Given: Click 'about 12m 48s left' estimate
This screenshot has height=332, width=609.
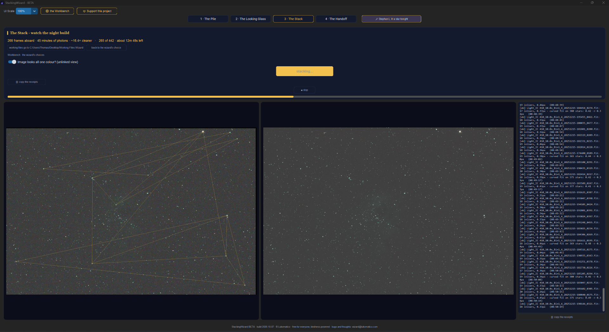Looking at the screenshot, I should pyautogui.click(x=130, y=41).
